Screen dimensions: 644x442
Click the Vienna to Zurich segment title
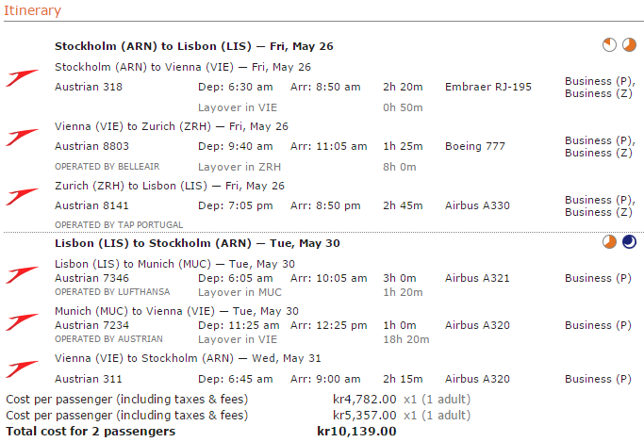click(x=172, y=126)
